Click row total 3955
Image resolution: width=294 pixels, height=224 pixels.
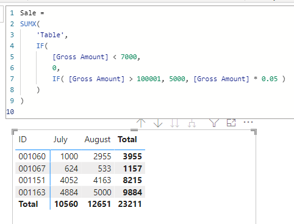(x=132, y=156)
